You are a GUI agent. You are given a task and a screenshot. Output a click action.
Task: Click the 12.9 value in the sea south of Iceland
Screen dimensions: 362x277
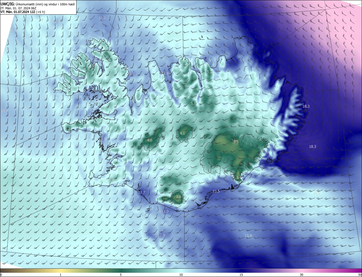pos(161,235)
